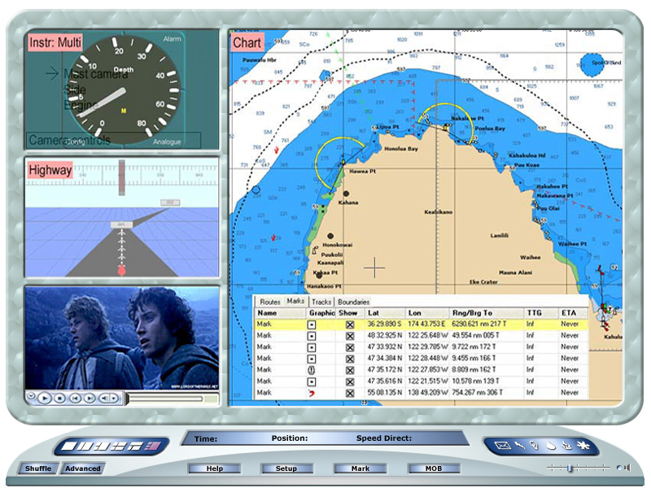The image size is (651, 488).
Task: Click the envelope chart icon in toolbar
Action: 502,446
